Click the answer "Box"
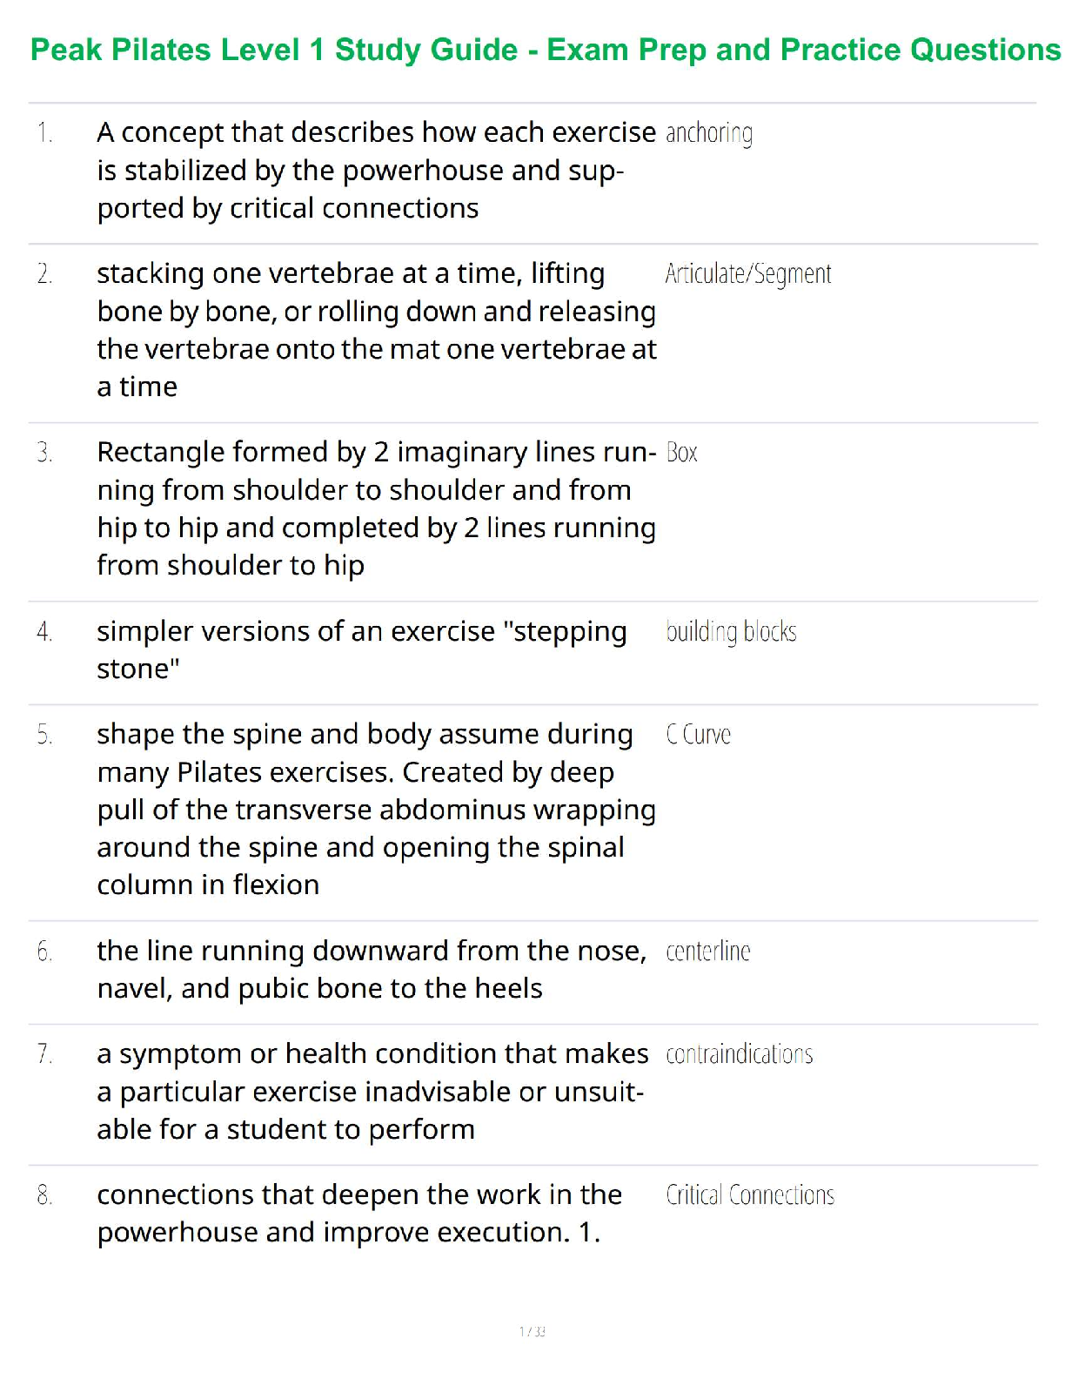Screen dimensions: 1065x1379 click(x=681, y=453)
